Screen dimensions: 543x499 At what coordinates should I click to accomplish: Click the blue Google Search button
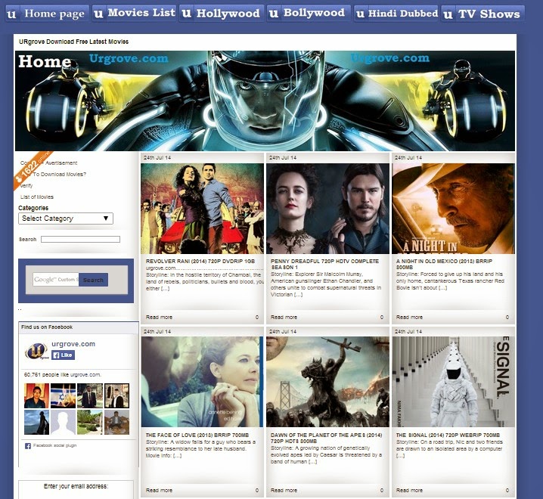(93, 280)
